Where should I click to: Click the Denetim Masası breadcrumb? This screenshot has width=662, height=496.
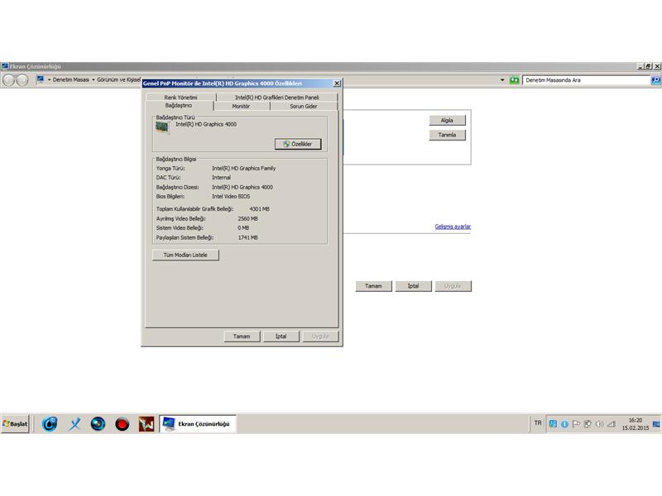(71, 79)
